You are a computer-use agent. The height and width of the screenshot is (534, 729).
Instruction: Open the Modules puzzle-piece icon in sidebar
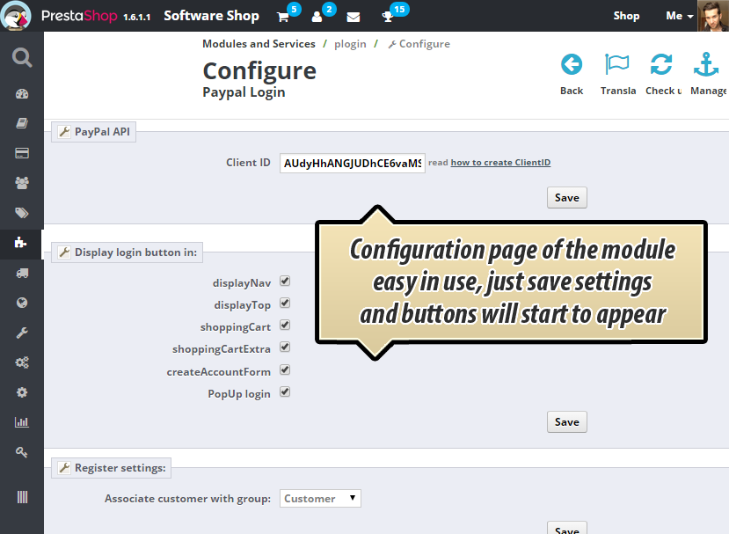(x=21, y=242)
